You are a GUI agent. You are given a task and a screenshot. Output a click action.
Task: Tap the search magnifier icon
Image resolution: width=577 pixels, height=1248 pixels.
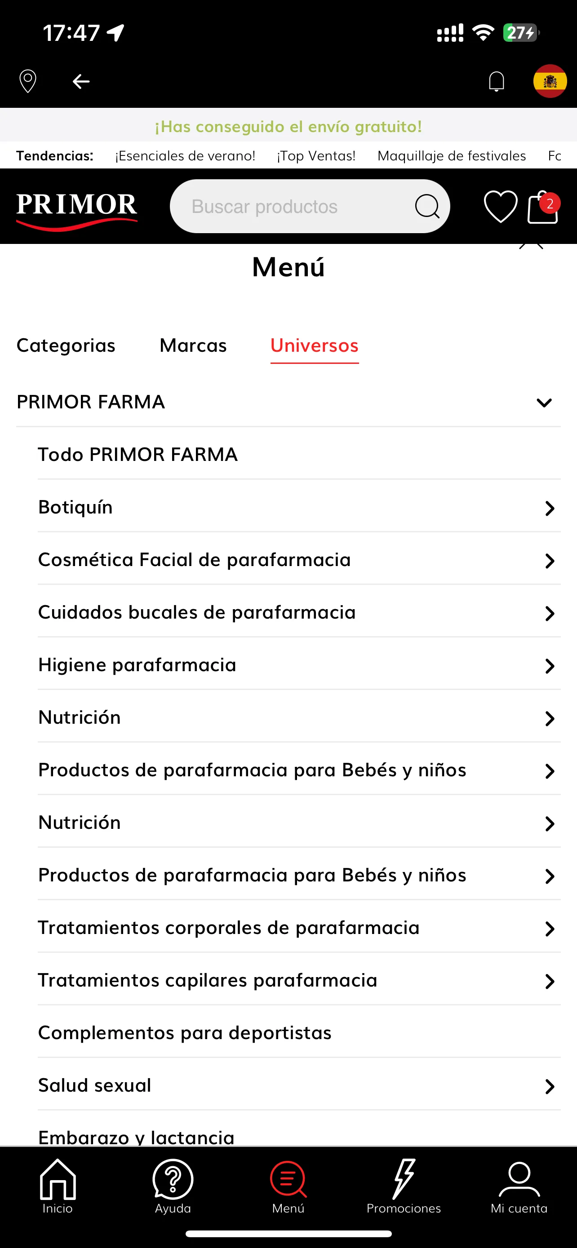pyautogui.click(x=427, y=207)
